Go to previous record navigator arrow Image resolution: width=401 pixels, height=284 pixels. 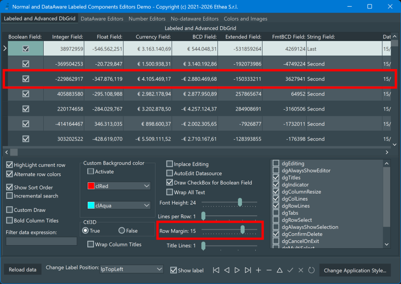pyautogui.click(x=227, y=270)
